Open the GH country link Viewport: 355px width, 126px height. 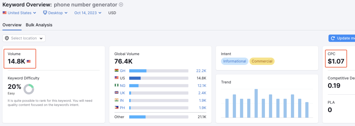click(123, 71)
